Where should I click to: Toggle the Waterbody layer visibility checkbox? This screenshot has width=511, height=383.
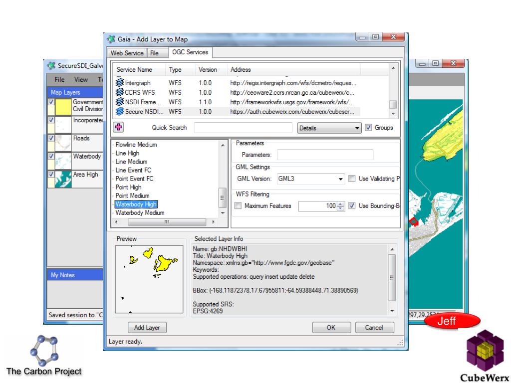51,156
